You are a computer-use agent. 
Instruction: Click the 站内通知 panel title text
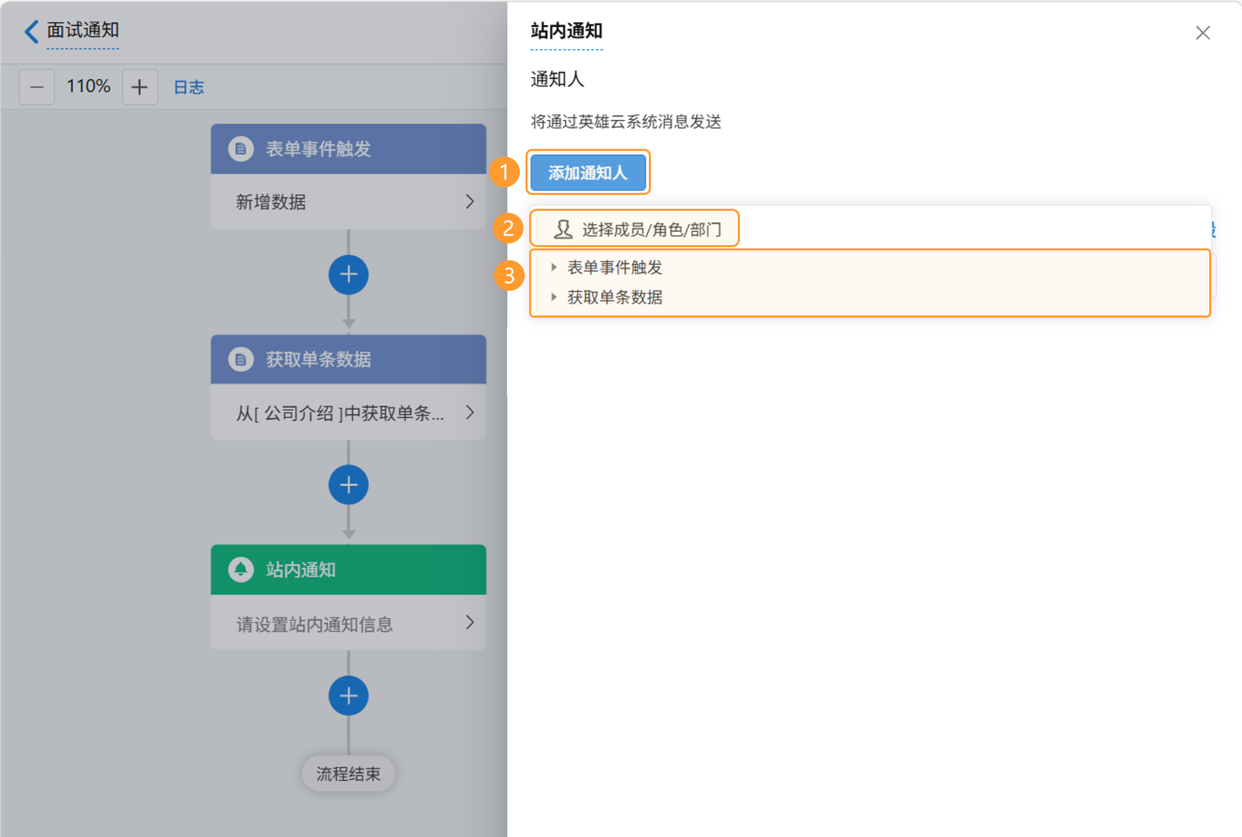coord(566,31)
